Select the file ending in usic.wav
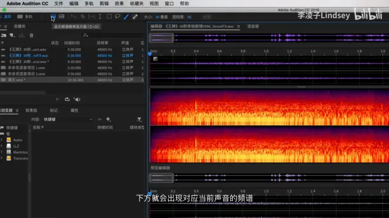The height and width of the screenshot is (218, 389). [72, 49]
